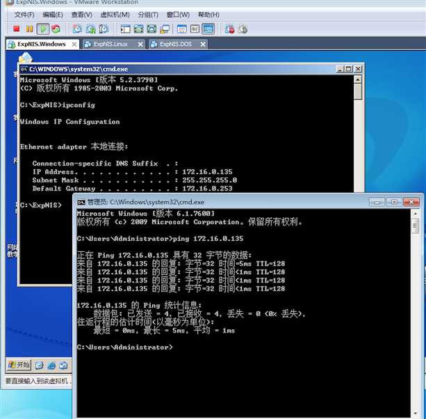Click the Subnet Mask 255.255.255.0 value

[209, 180]
